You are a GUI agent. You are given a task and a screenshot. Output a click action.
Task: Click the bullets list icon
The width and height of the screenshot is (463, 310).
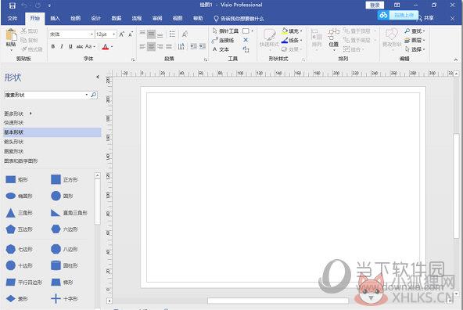(172, 34)
